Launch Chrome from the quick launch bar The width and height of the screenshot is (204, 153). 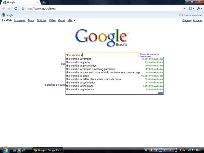[x=19, y=150]
